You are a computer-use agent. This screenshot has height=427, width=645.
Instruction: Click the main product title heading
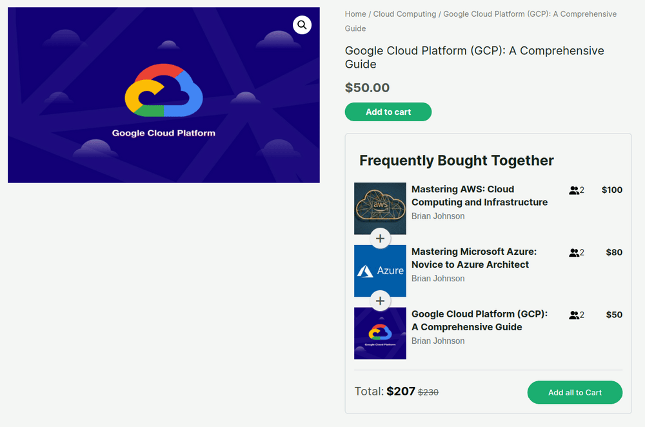pos(474,57)
